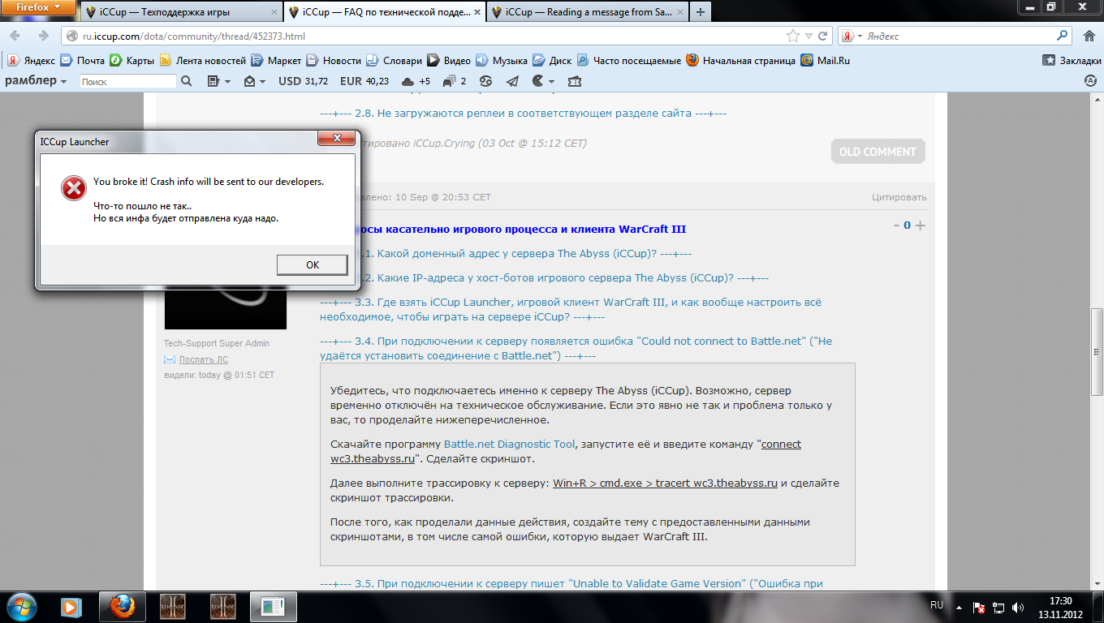The image size is (1104, 623).
Task: Check the EUR 40,23 exchange rate
Action: tap(364, 81)
